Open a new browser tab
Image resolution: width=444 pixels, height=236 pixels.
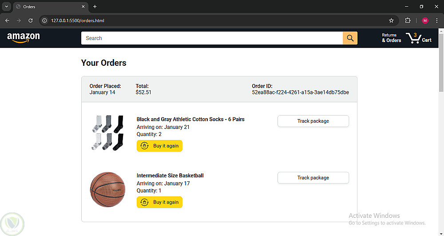click(x=95, y=7)
